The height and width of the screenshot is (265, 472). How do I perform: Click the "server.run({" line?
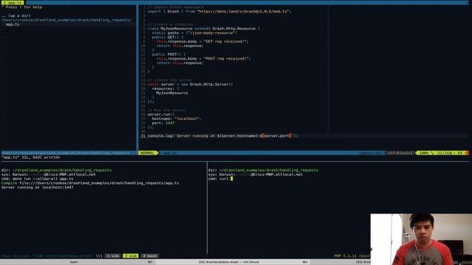[161, 115]
